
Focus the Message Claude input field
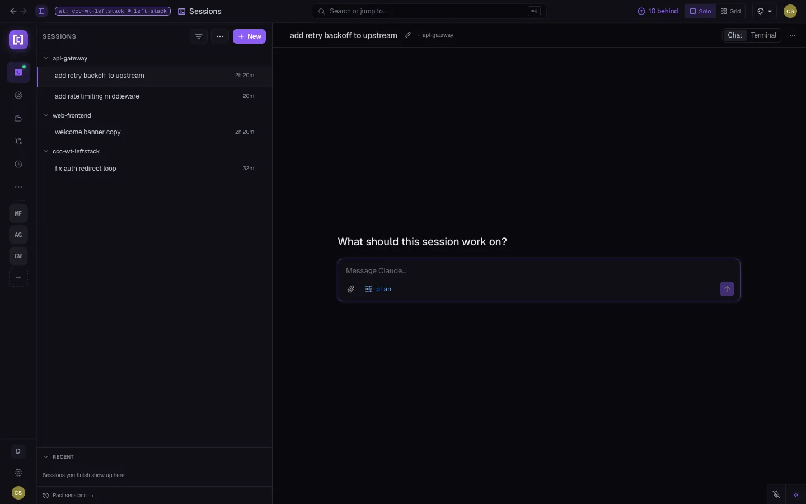[538, 270]
